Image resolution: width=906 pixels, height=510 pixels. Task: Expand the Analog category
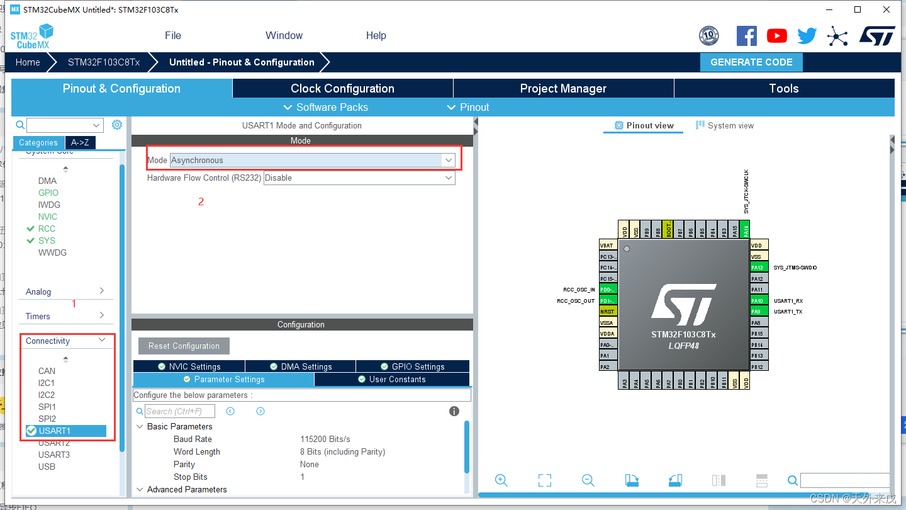click(65, 292)
